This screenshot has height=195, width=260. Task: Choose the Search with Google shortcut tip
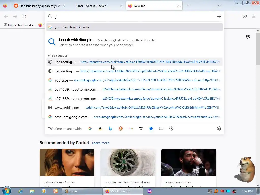click(135, 42)
